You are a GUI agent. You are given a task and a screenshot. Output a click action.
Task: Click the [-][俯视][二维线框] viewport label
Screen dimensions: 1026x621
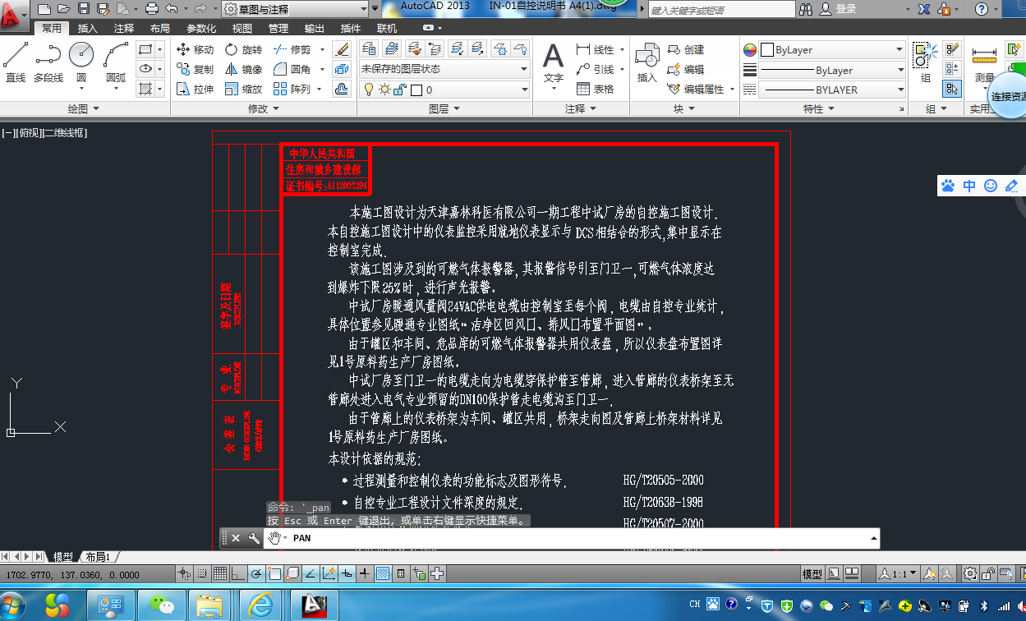tap(44, 132)
